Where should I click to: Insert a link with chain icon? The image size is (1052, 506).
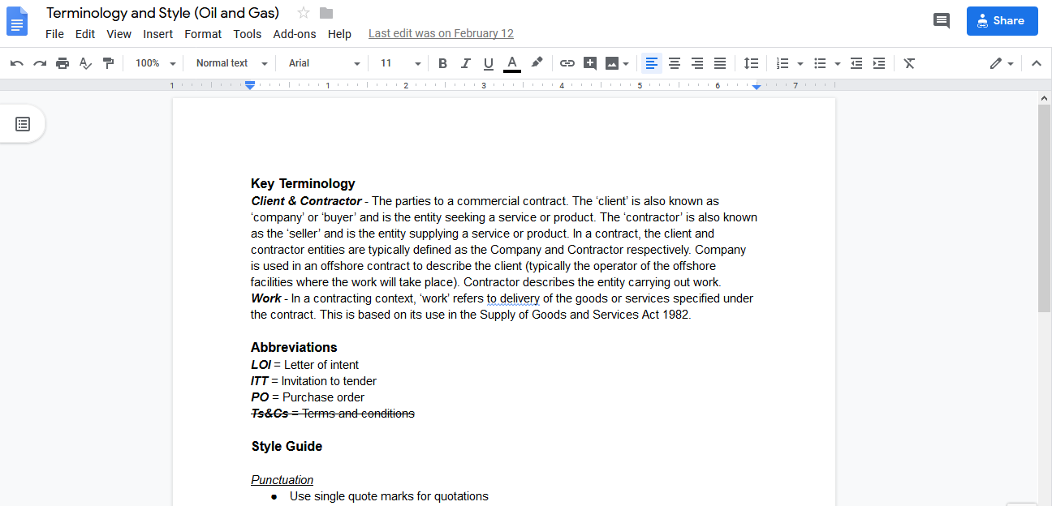pos(567,63)
